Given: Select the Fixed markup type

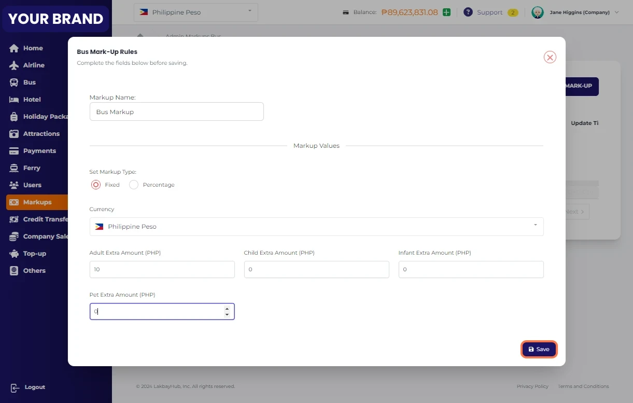Looking at the screenshot, I should [x=96, y=185].
